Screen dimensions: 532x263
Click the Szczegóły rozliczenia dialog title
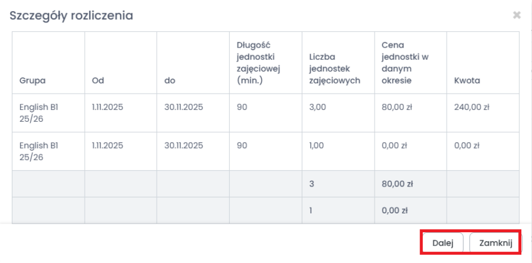(71, 15)
